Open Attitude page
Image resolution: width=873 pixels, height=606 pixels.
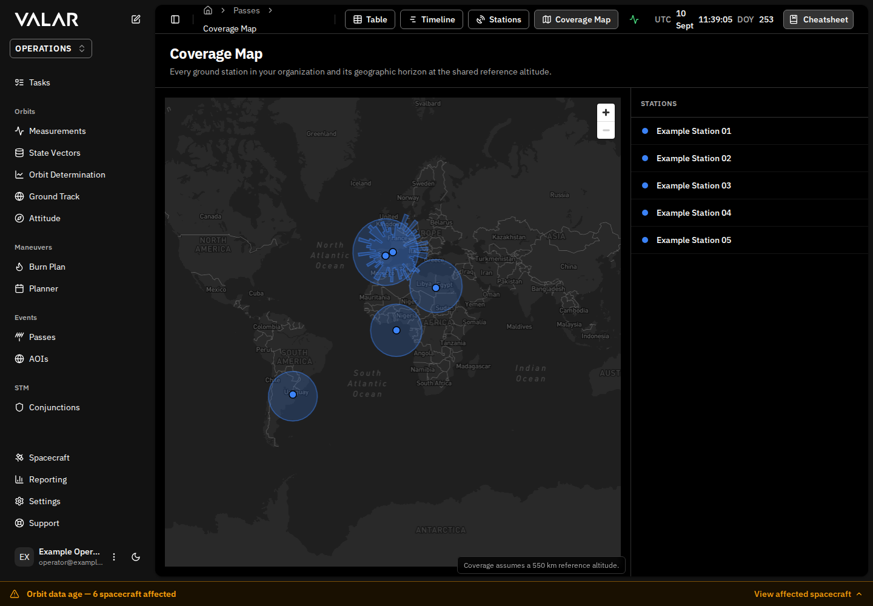coord(78,218)
